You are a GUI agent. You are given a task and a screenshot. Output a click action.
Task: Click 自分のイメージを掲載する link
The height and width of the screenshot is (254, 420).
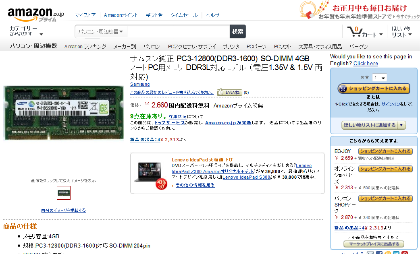[x=63, y=211]
